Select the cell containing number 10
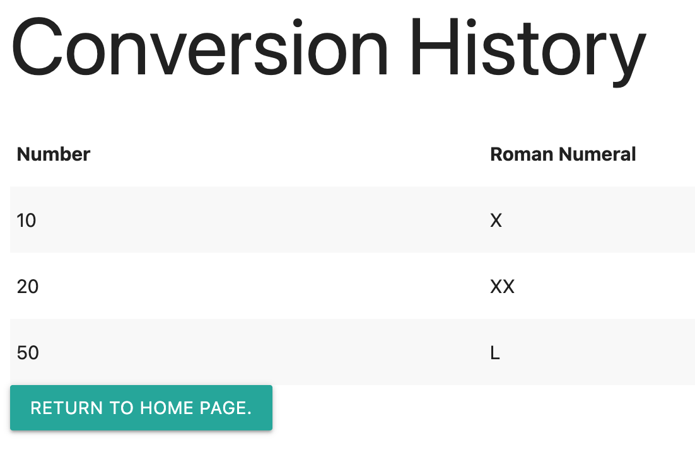The image size is (695, 455). point(27,221)
